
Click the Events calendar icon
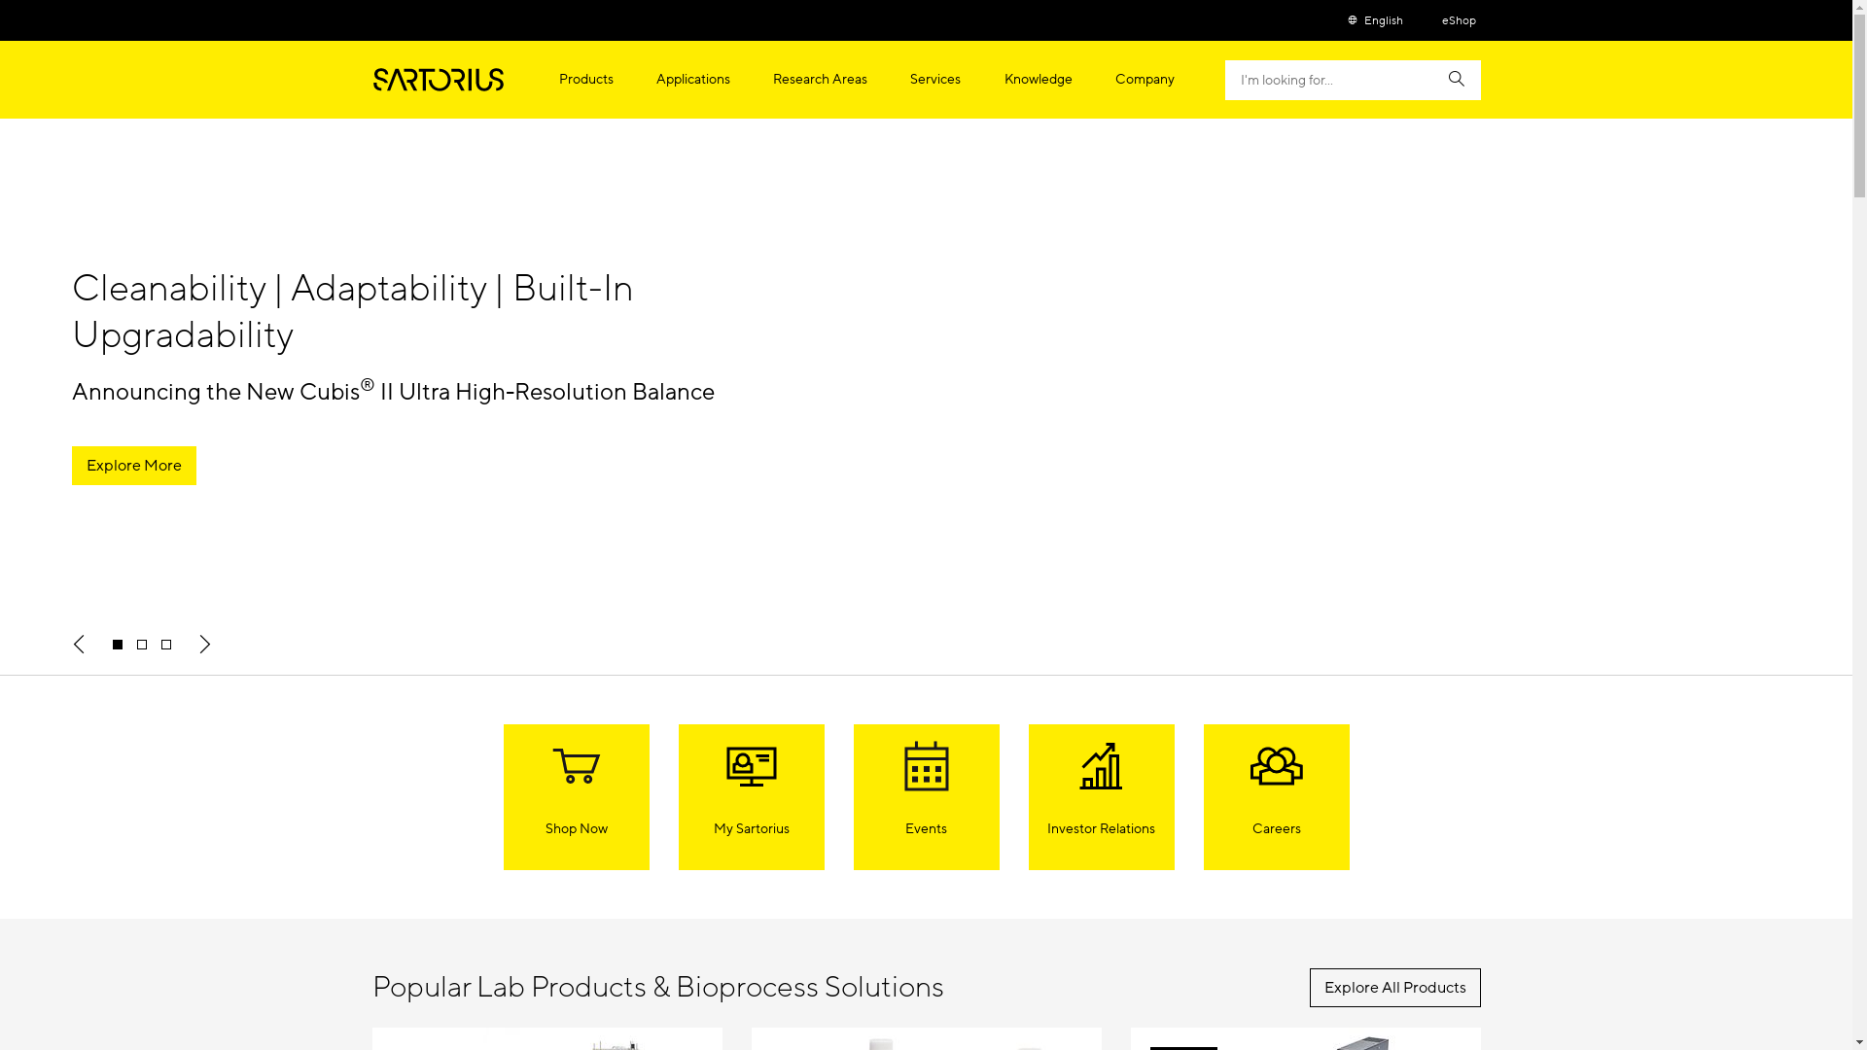[x=926, y=766]
